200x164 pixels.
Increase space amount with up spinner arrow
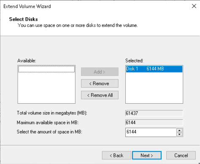(x=179, y=130)
